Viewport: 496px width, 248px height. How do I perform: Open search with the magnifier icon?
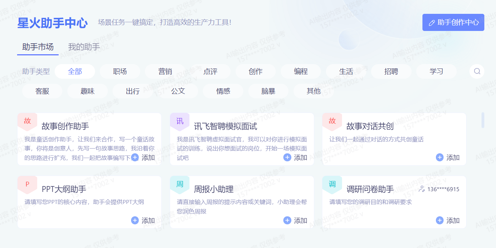pyautogui.click(x=477, y=71)
